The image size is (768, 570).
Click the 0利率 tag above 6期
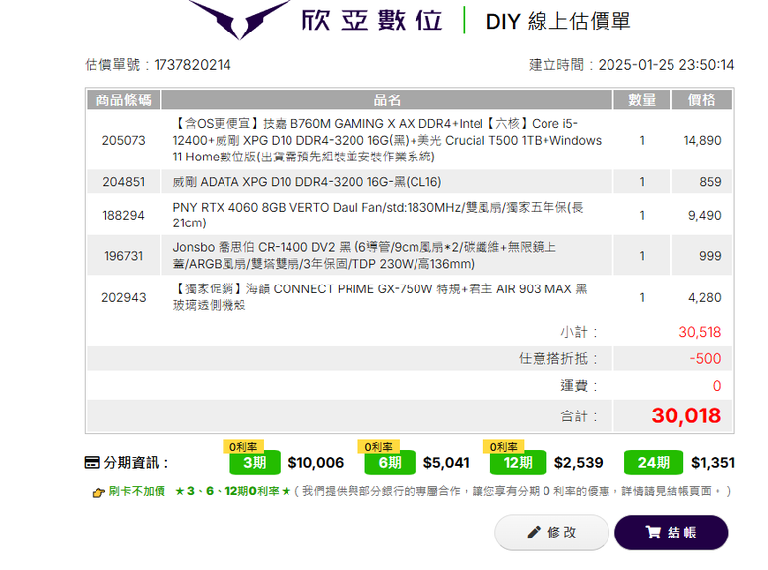click(x=379, y=447)
